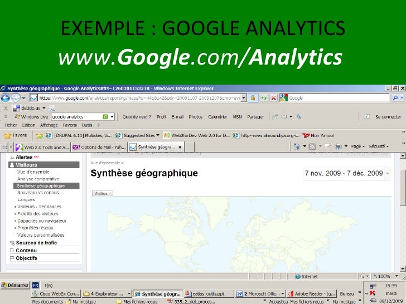The height and width of the screenshot is (304, 406).
Task: Close the delicio.us toolbar with its X
Action: [x=6, y=108]
